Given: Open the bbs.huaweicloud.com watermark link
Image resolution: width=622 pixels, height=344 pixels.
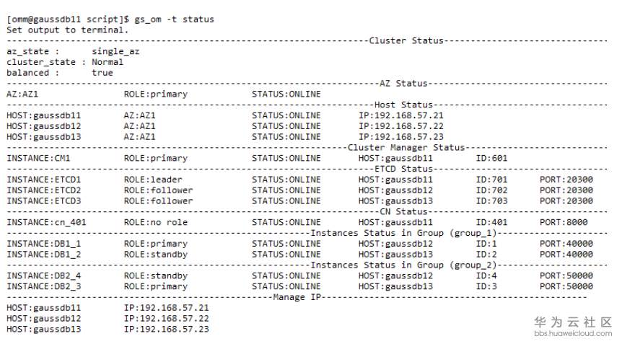Looking at the screenshot, I should tap(573, 334).
